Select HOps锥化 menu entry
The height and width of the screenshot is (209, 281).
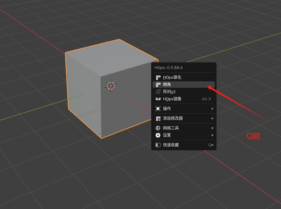coord(184,77)
